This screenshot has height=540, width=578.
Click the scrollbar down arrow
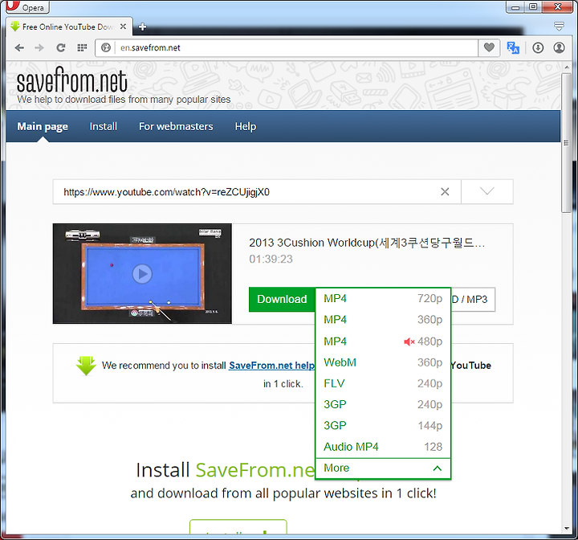567,529
